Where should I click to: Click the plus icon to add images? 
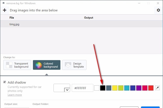tap(5, 10)
